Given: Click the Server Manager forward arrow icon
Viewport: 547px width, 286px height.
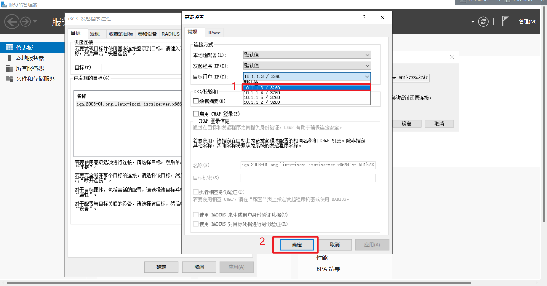Looking at the screenshot, I should tap(26, 22).
